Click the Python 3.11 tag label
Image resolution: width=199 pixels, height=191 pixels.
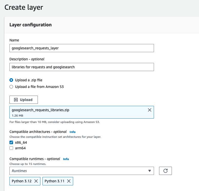54,181
